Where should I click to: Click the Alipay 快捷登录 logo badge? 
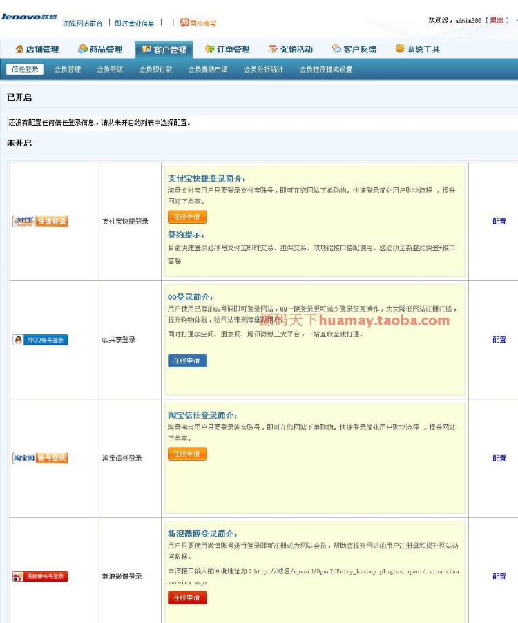click(x=40, y=221)
